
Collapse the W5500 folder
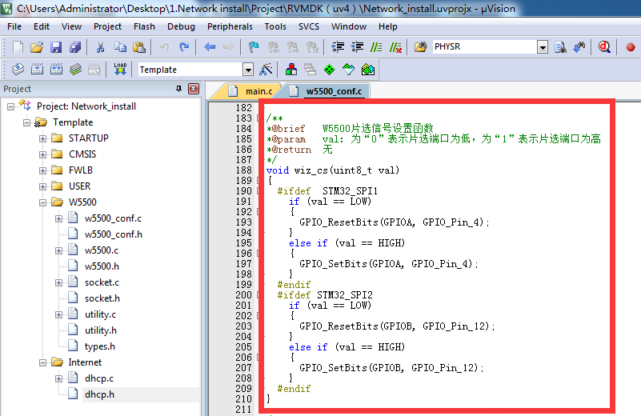pyautogui.click(x=42, y=202)
